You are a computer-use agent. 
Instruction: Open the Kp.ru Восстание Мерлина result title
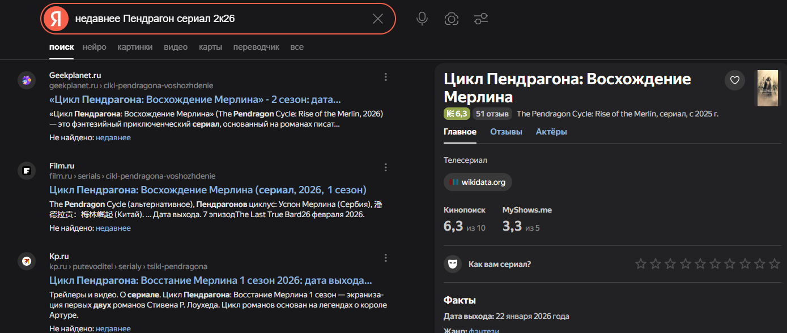211,280
